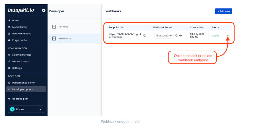
Task: Click the Purge cache icon
Action: (x=9, y=40)
